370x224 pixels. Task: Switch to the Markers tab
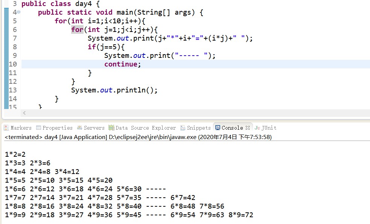click(18, 128)
